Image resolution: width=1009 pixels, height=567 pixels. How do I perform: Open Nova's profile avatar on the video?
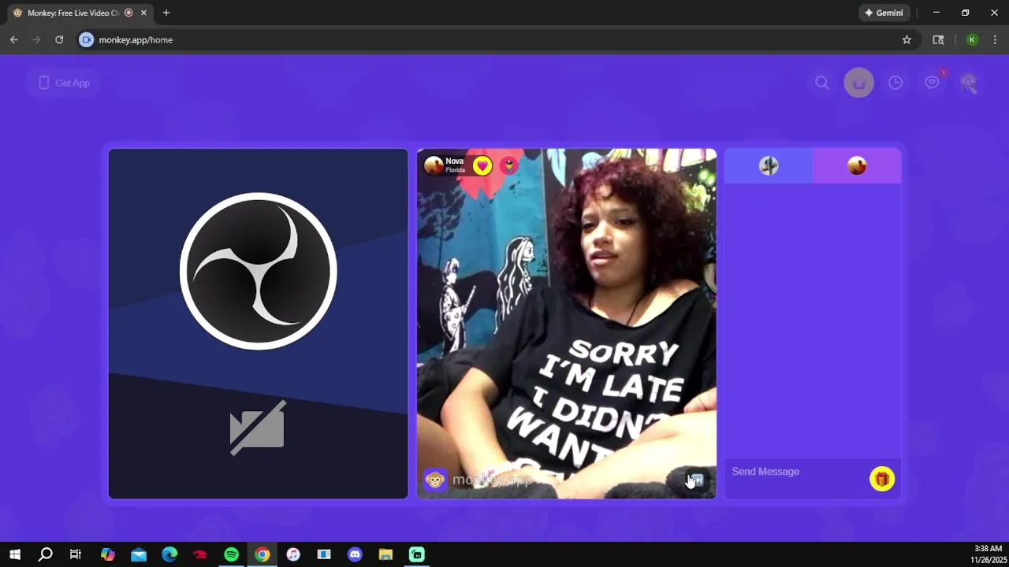(x=434, y=165)
